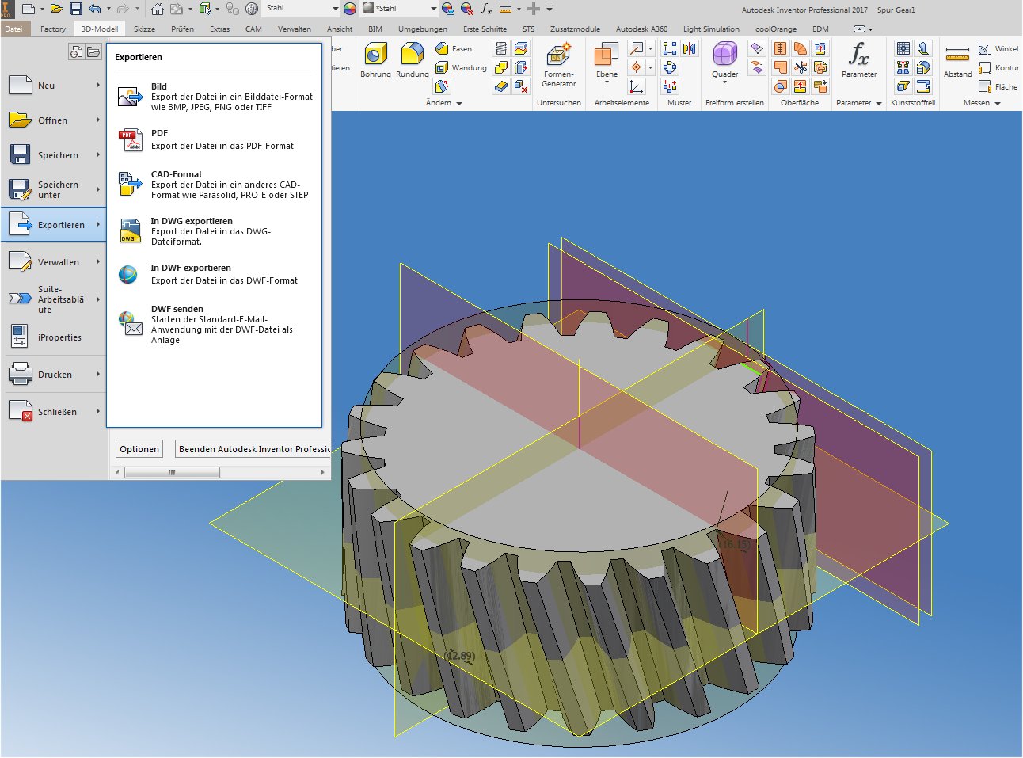This screenshot has width=1023, height=758.
Task: Open Speichern unter in file menu
Action: [x=54, y=189]
